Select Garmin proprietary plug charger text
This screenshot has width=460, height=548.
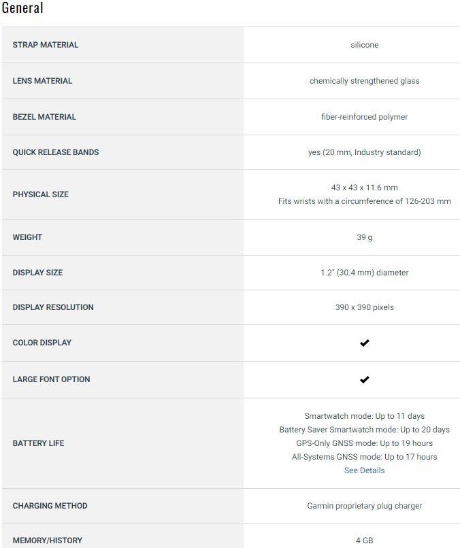pos(365,506)
